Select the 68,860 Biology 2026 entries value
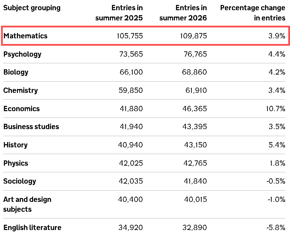This screenshot has width=290, height=236. click(194, 72)
